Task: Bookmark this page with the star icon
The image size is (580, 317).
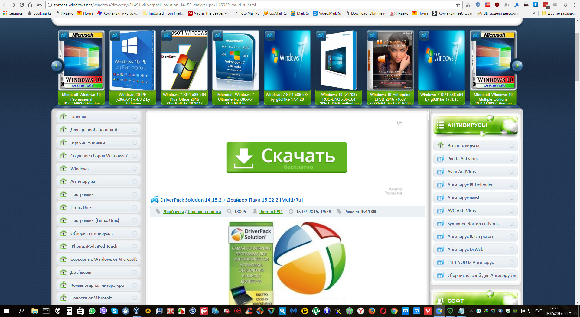Action: (x=458, y=5)
